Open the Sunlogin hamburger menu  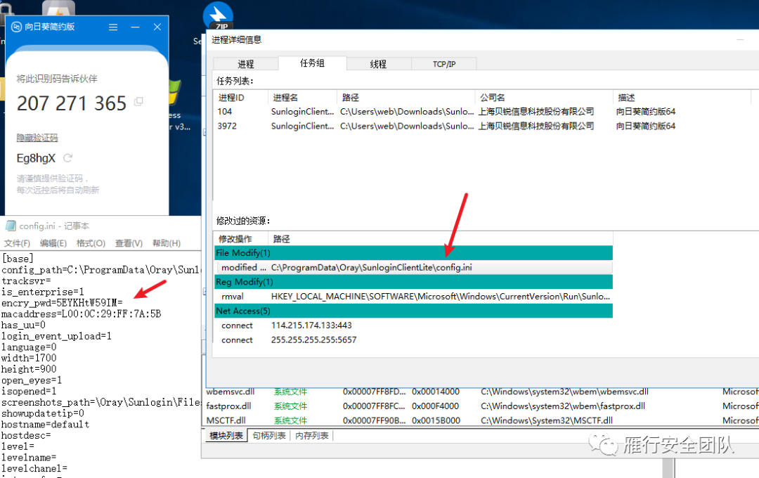(112, 27)
